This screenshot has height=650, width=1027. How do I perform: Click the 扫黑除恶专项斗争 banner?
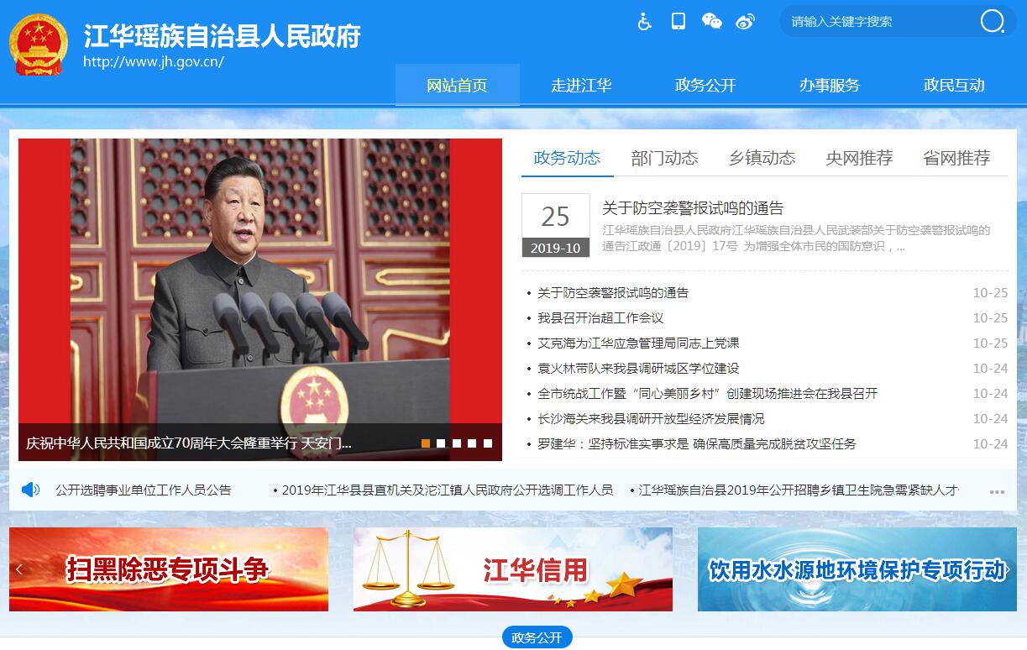click(x=169, y=569)
